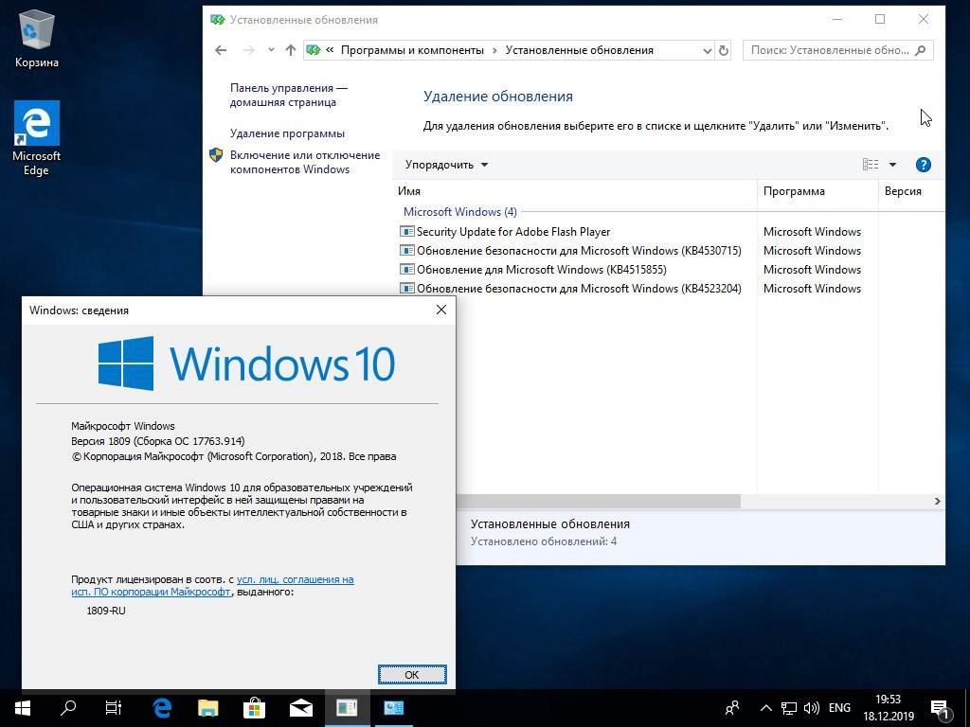Sort by the Программа column header
Viewport: 970px width, 727px height.
coord(817,191)
